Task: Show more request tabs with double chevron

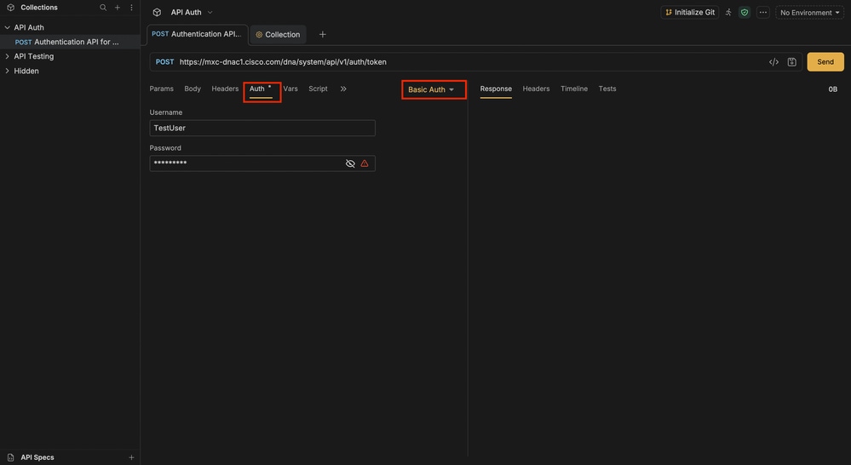Action: pos(343,89)
